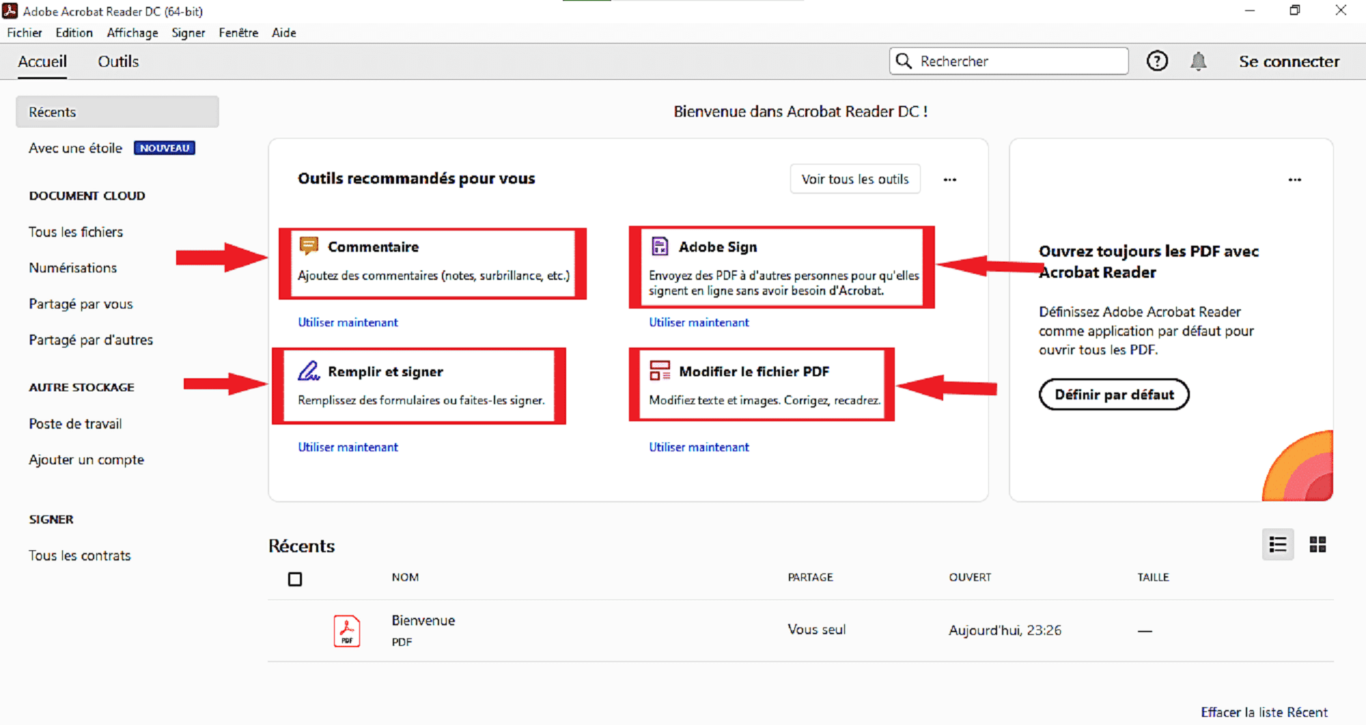Click the NOUVEAU badge
Image resolution: width=1366 pixels, height=725 pixels.
click(165, 148)
